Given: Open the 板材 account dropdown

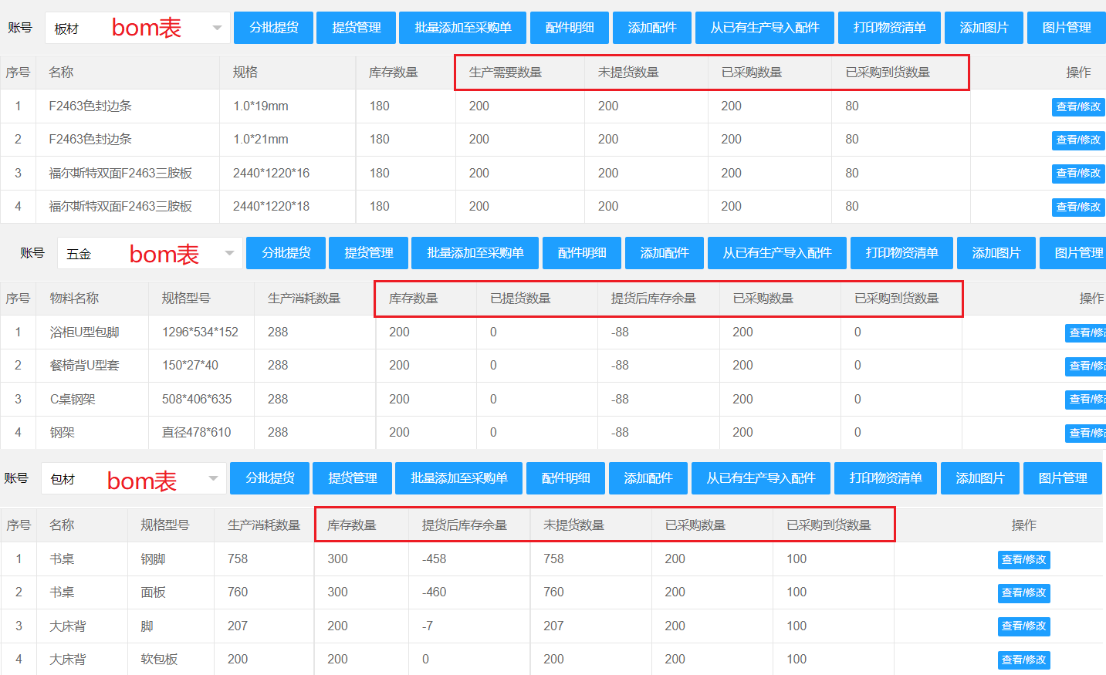Looking at the screenshot, I should tap(137, 28).
